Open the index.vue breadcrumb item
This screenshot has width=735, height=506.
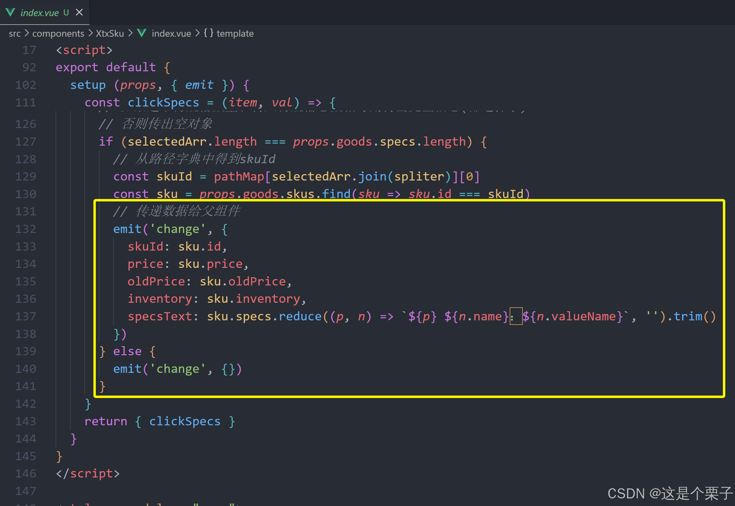171,33
